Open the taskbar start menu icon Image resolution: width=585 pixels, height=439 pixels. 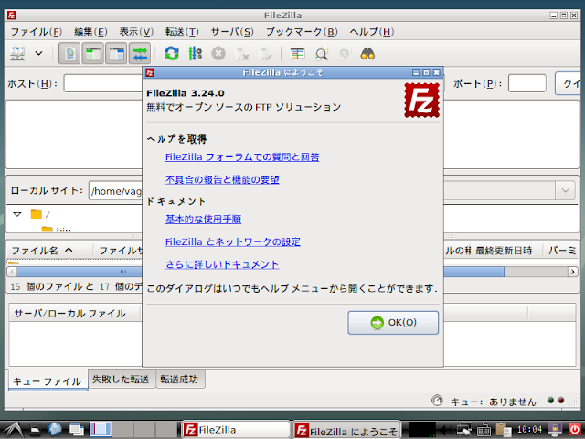tap(12, 430)
